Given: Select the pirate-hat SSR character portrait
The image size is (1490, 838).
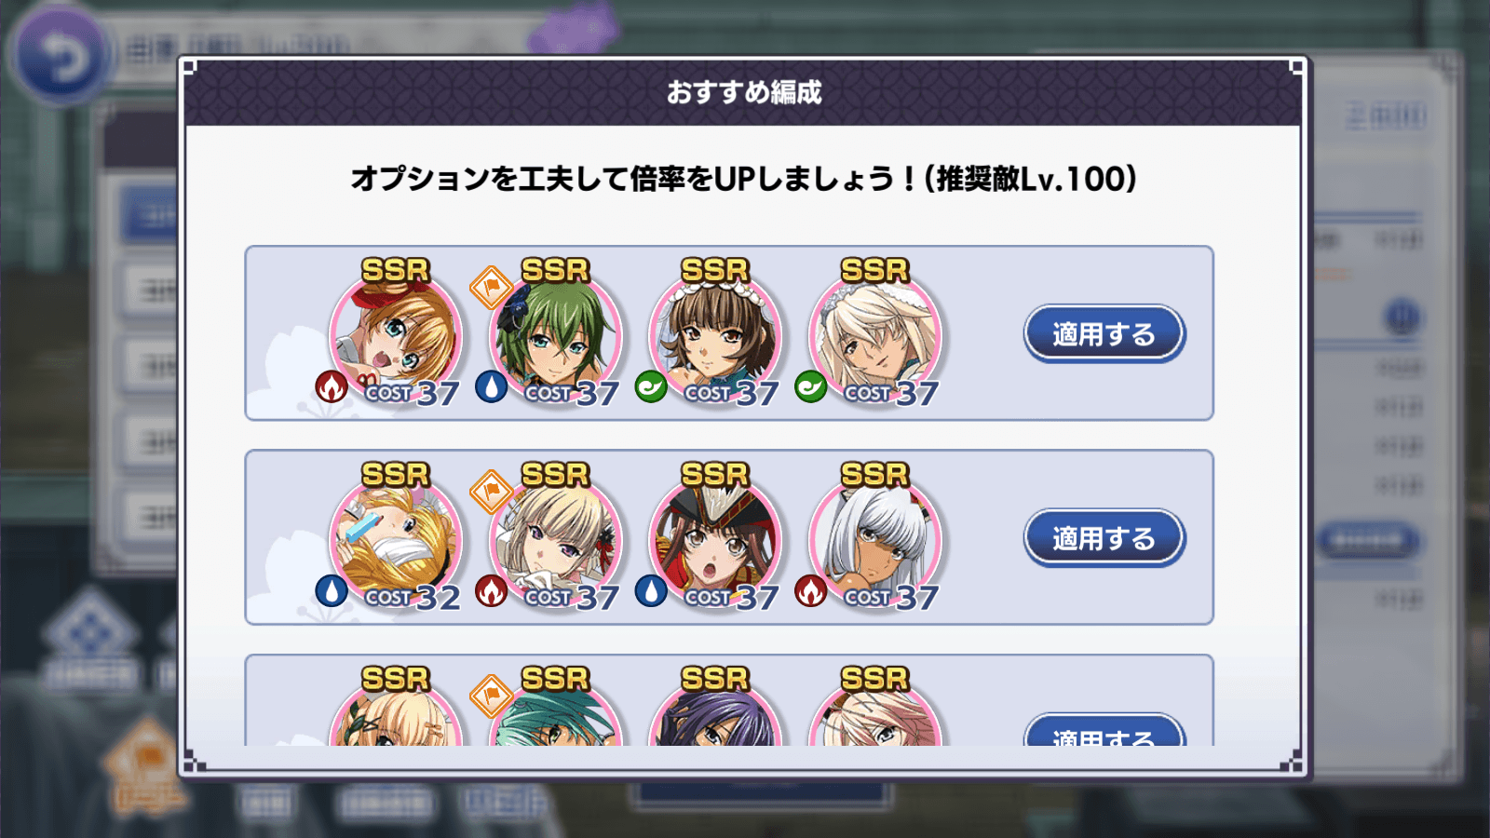Looking at the screenshot, I should [x=715, y=538].
